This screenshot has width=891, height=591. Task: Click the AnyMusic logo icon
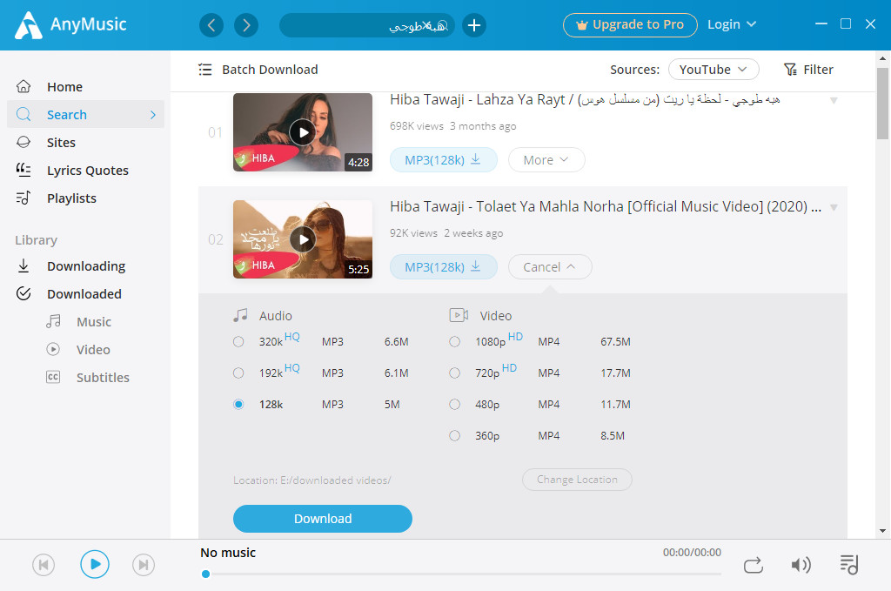point(28,25)
